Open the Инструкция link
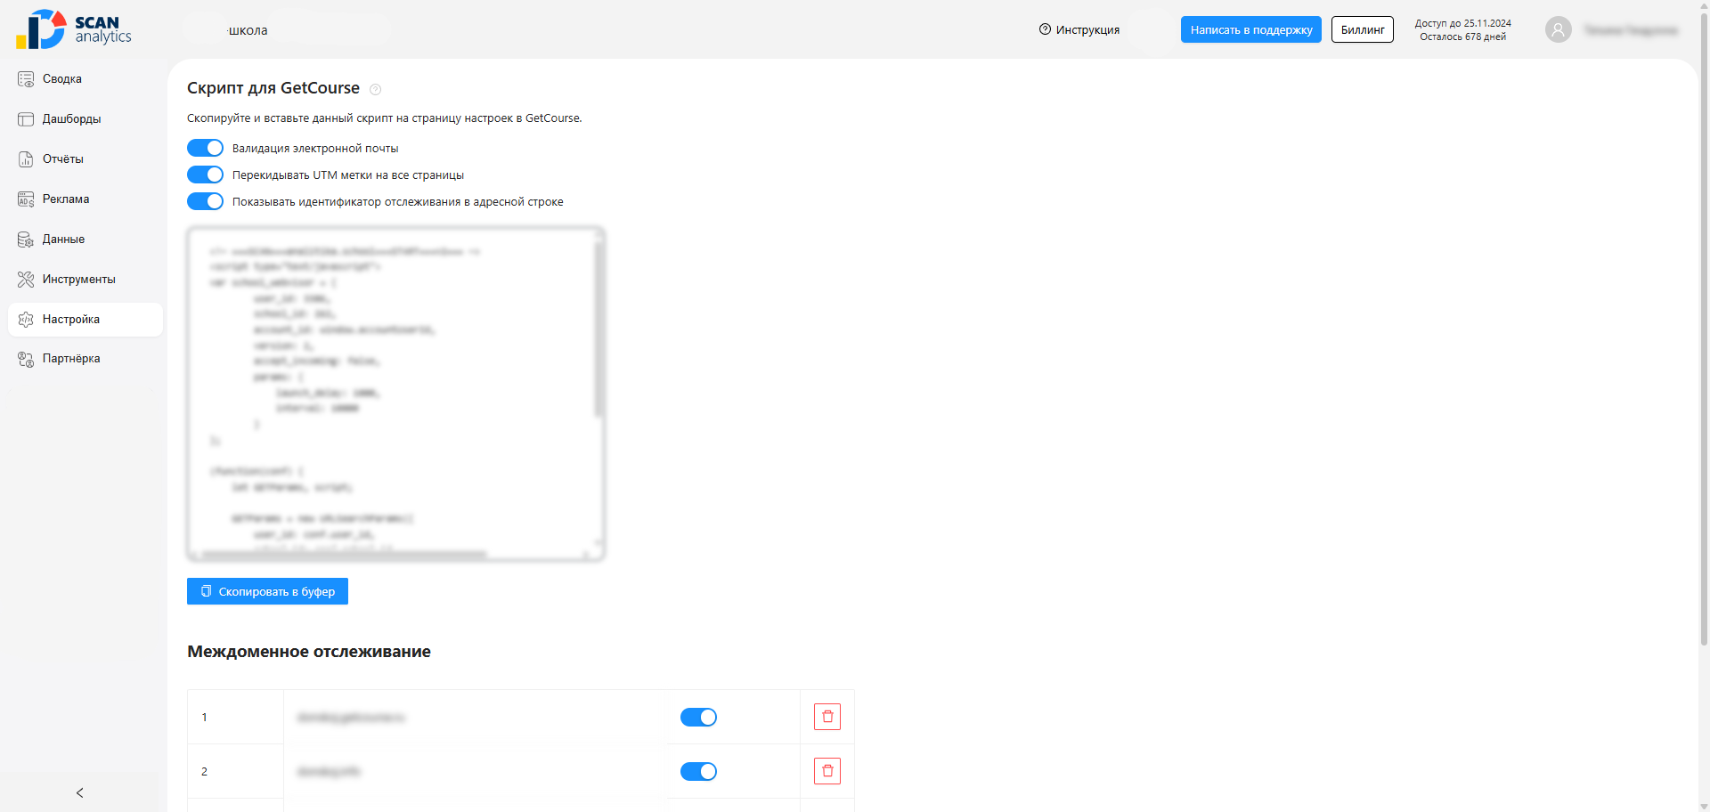This screenshot has height=812, width=1710. 1079,29
